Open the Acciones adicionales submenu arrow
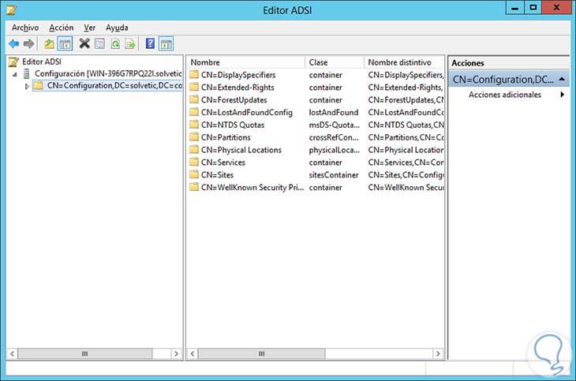576x381 pixels. pos(562,95)
